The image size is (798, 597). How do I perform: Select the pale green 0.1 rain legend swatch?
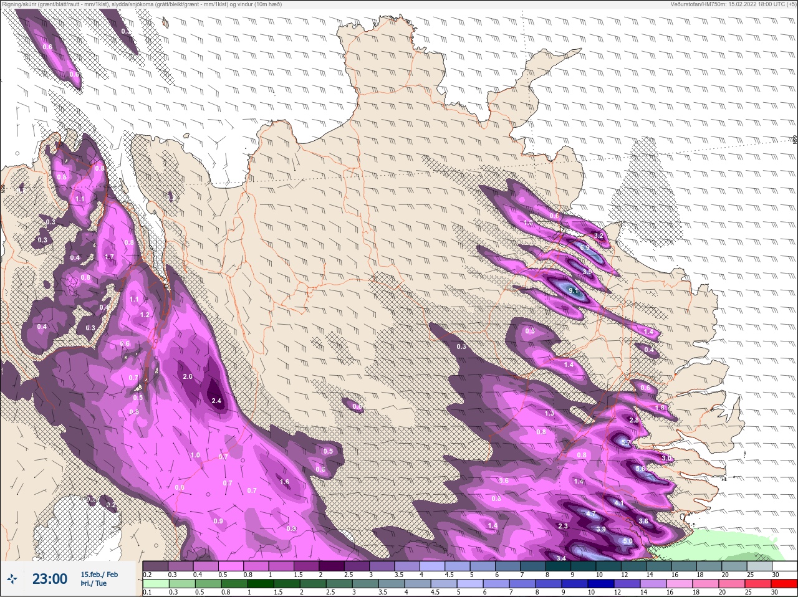pyautogui.click(x=155, y=584)
